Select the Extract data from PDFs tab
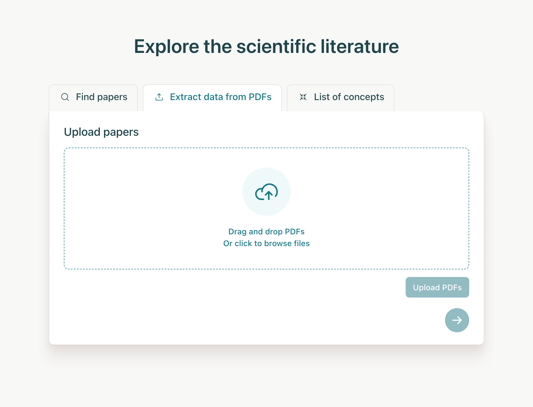533x407 pixels. point(212,97)
